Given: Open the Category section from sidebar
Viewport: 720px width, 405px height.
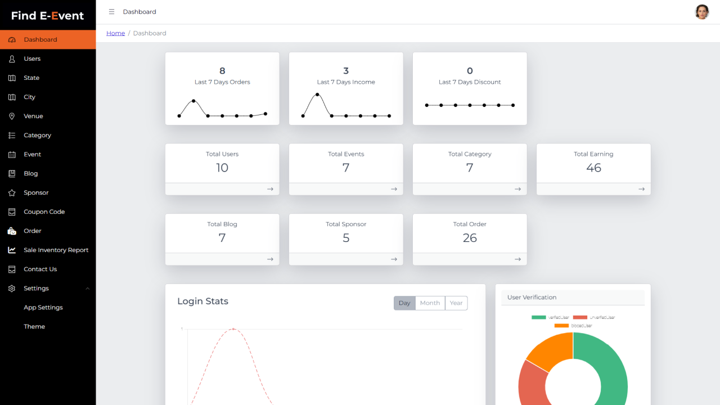Looking at the screenshot, I should pos(37,135).
